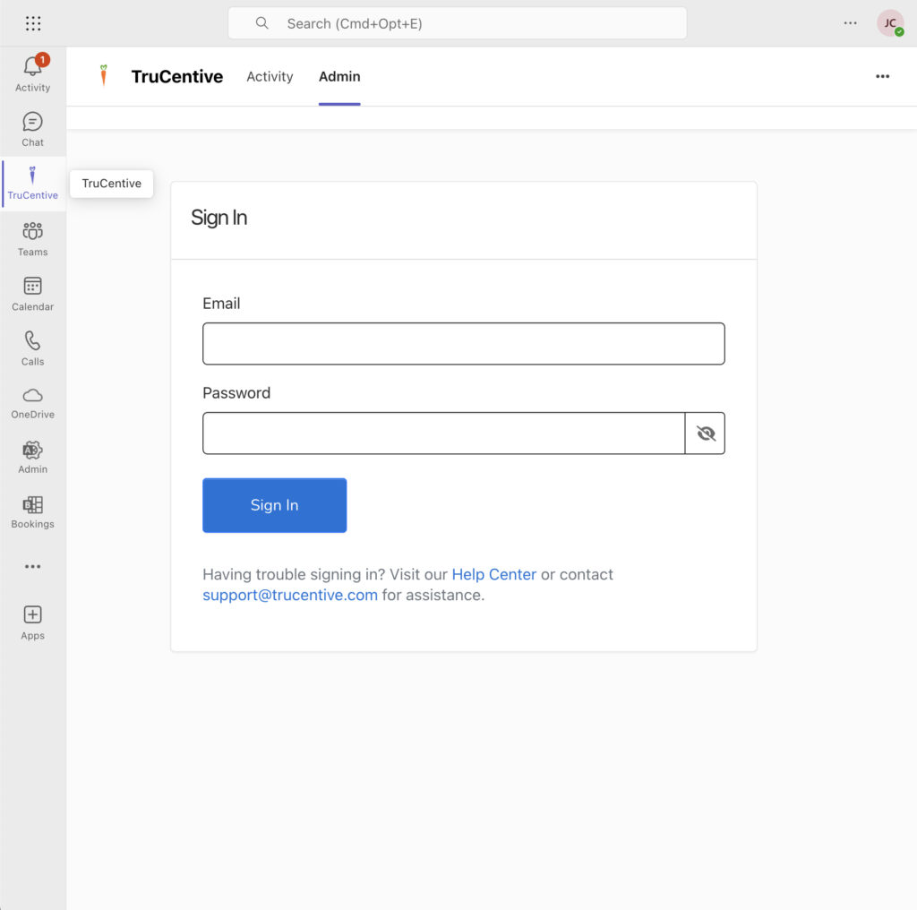The image size is (917, 910).
Task: Open the TruCentive tab more options menu
Action: (882, 76)
